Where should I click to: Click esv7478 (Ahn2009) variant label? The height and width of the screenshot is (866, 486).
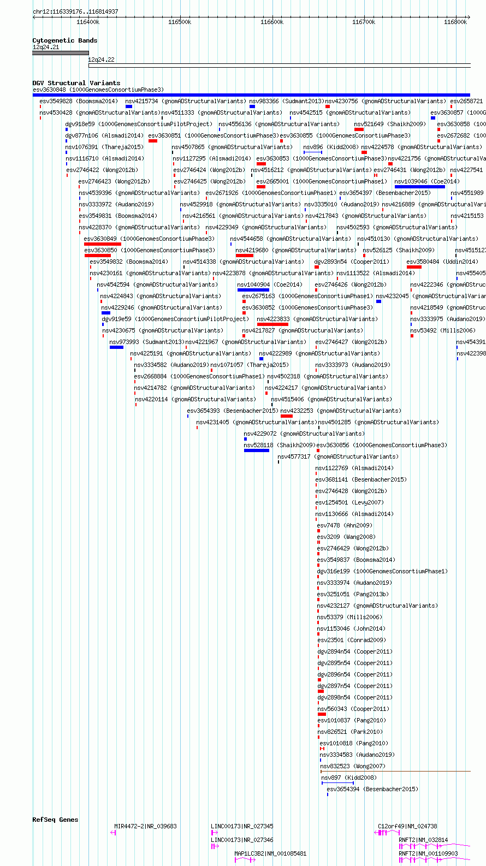[x=345, y=525]
